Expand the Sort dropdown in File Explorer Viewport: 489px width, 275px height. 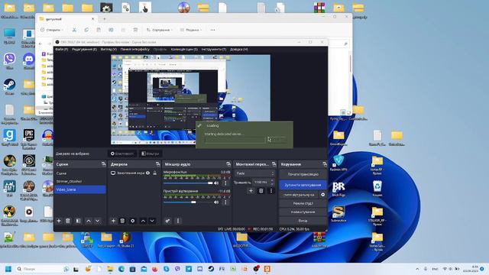(160, 30)
